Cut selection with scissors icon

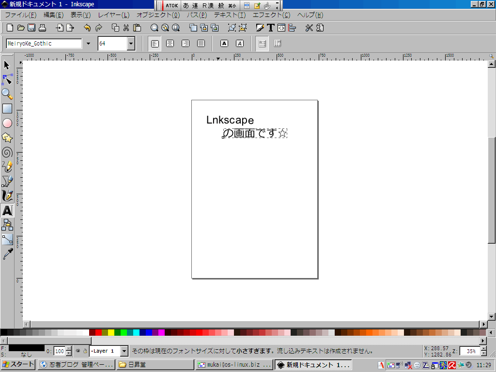click(126, 28)
